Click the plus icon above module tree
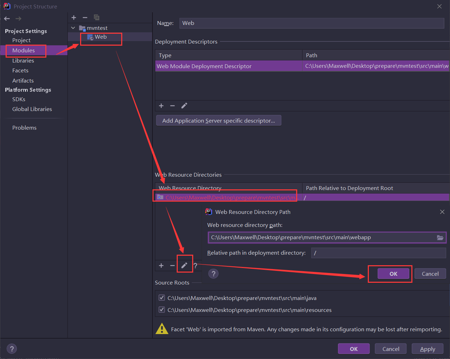 click(x=74, y=18)
